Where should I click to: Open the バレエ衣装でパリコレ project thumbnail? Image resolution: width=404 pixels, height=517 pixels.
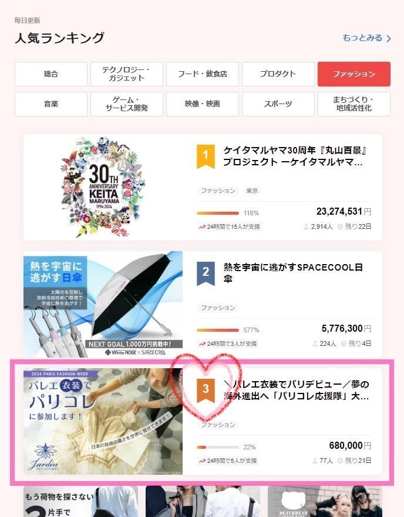tap(103, 421)
